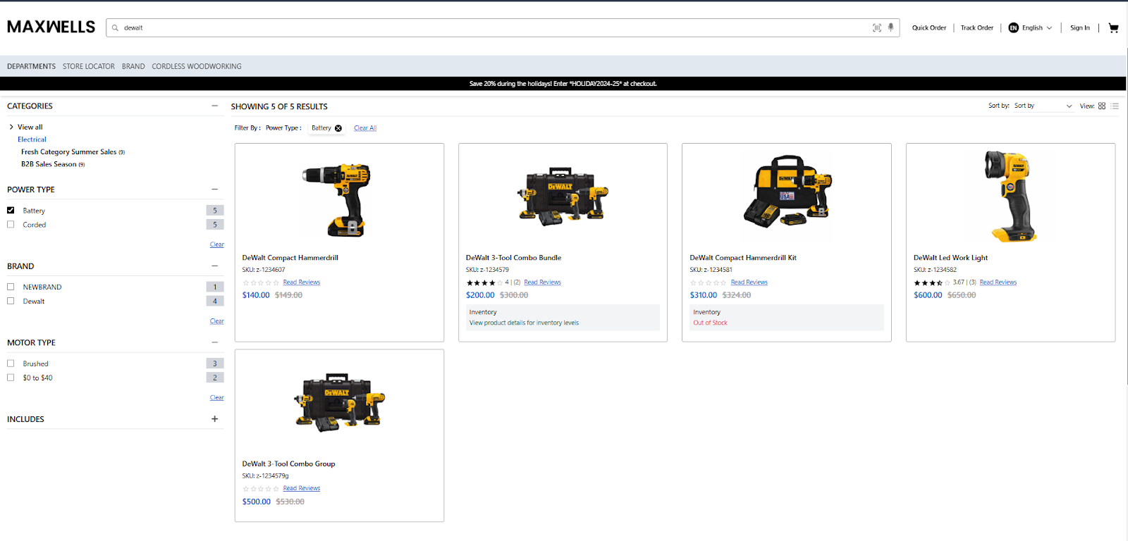Click the MAXWELLS logo
The height and width of the screenshot is (541, 1128).
(x=51, y=27)
